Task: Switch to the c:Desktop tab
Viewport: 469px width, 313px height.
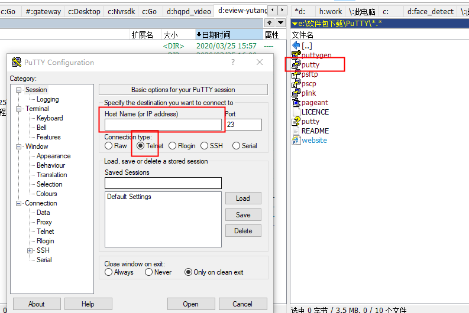Action: click(x=84, y=11)
